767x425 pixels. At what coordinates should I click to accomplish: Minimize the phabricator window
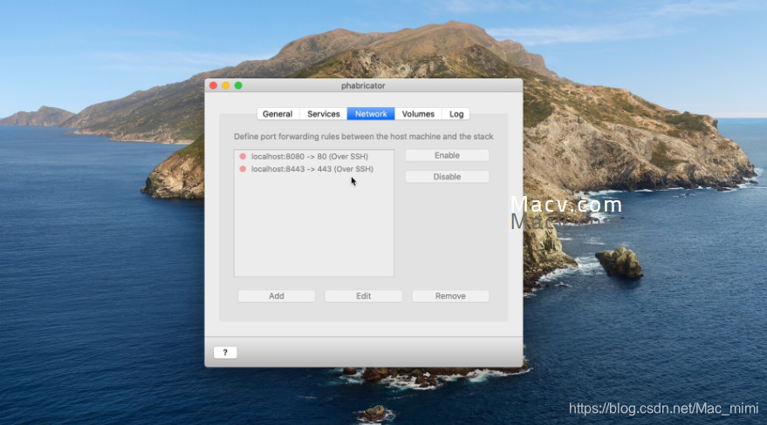(x=225, y=85)
